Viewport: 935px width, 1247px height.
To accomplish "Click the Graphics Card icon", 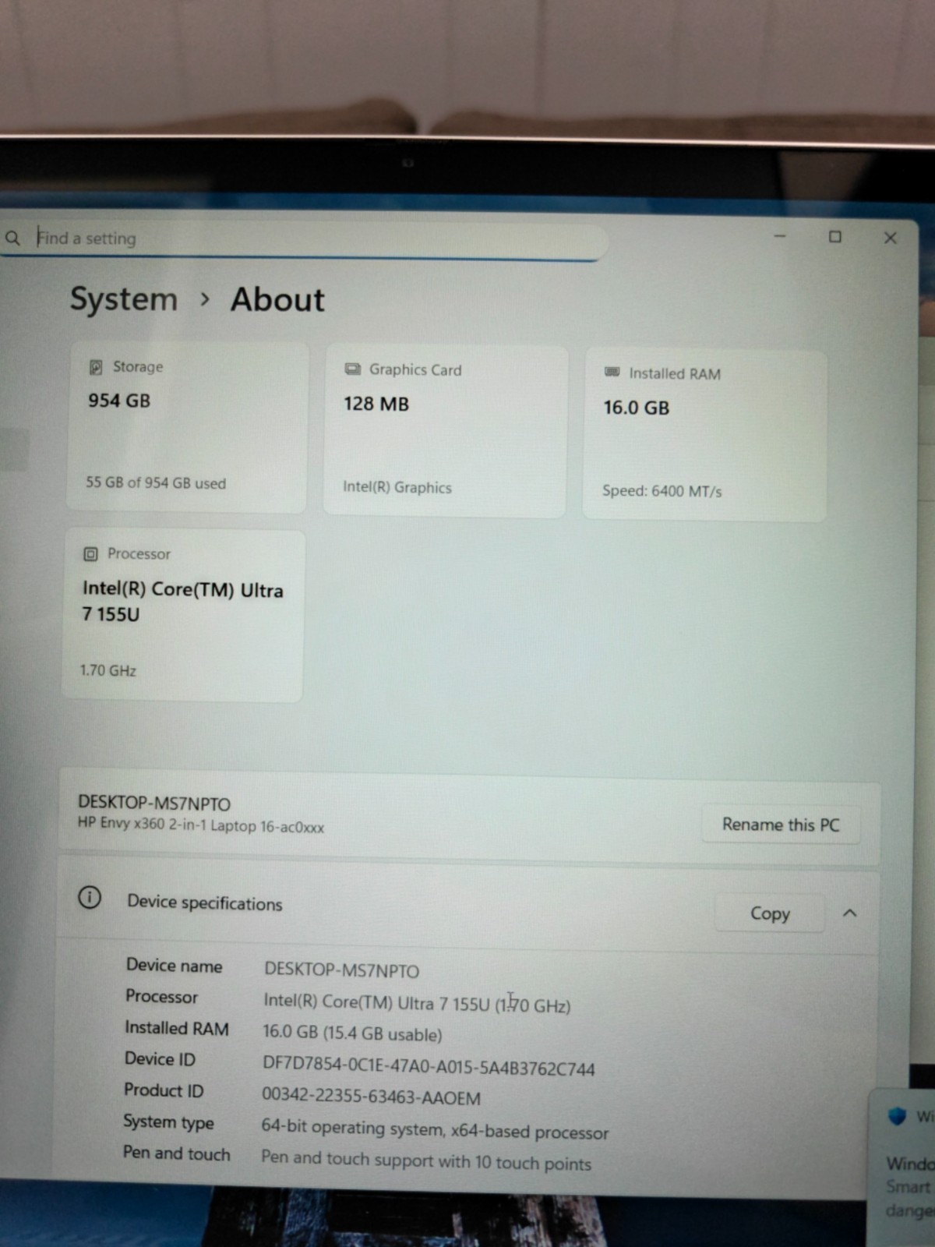I will [x=353, y=369].
